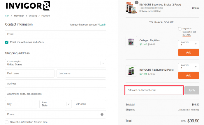This screenshot has width=204, height=125.
Task: Select the Information breadcrumb step
Action: 19,16
